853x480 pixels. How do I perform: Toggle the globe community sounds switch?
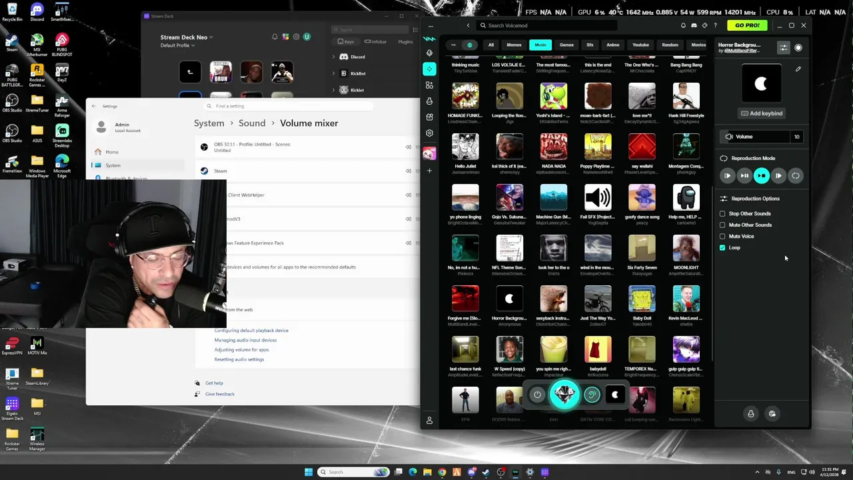click(x=470, y=45)
